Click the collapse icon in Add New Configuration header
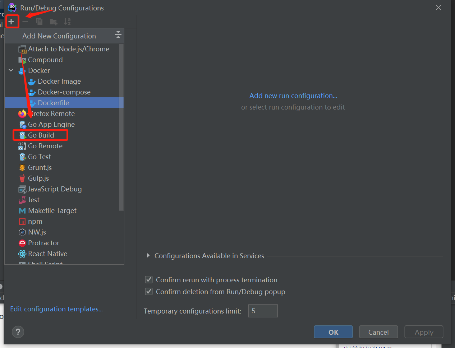The width and height of the screenshot is (455, 348). (x=118, y=35)
